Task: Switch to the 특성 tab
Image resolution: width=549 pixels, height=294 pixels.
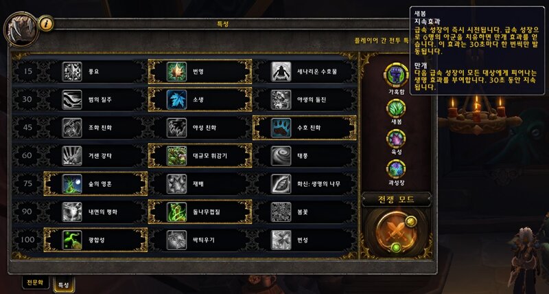Action: [64, 284]
